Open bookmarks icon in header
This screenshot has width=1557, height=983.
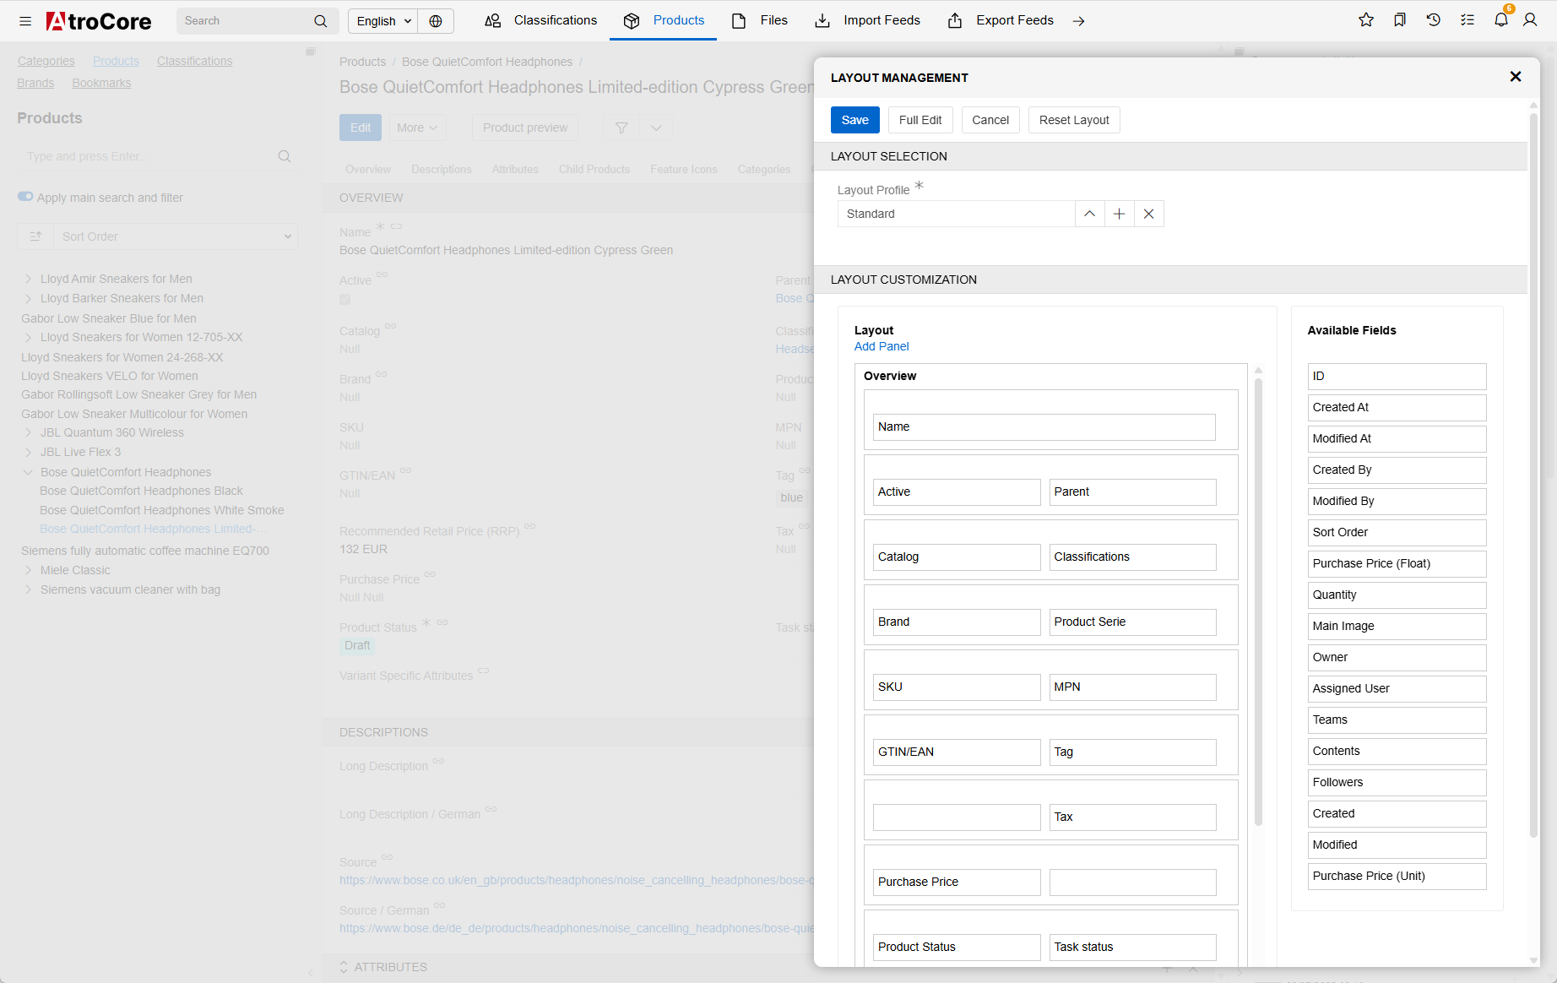click(x=1400, y=20)
